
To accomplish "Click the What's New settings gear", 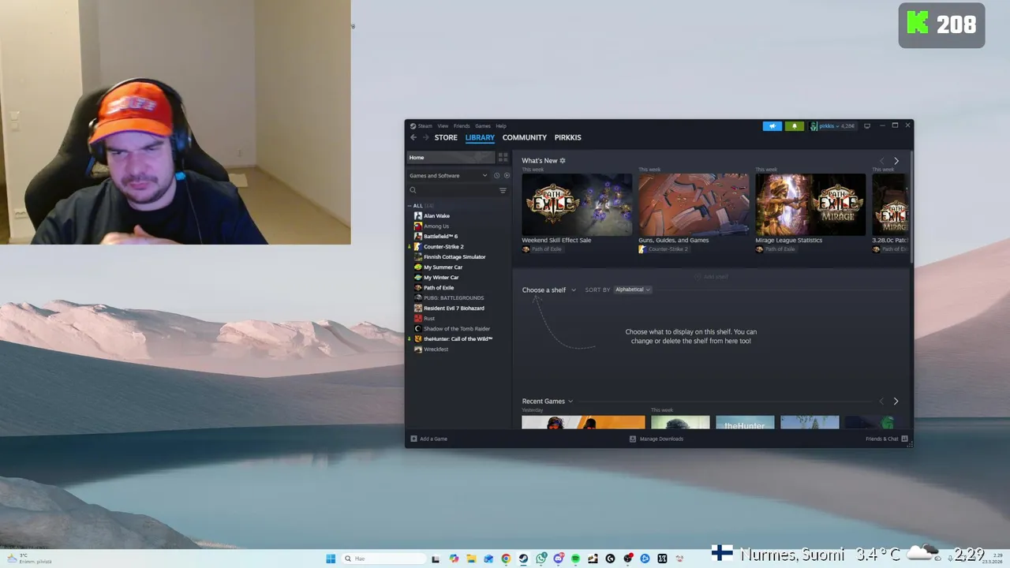I will 563,160.
